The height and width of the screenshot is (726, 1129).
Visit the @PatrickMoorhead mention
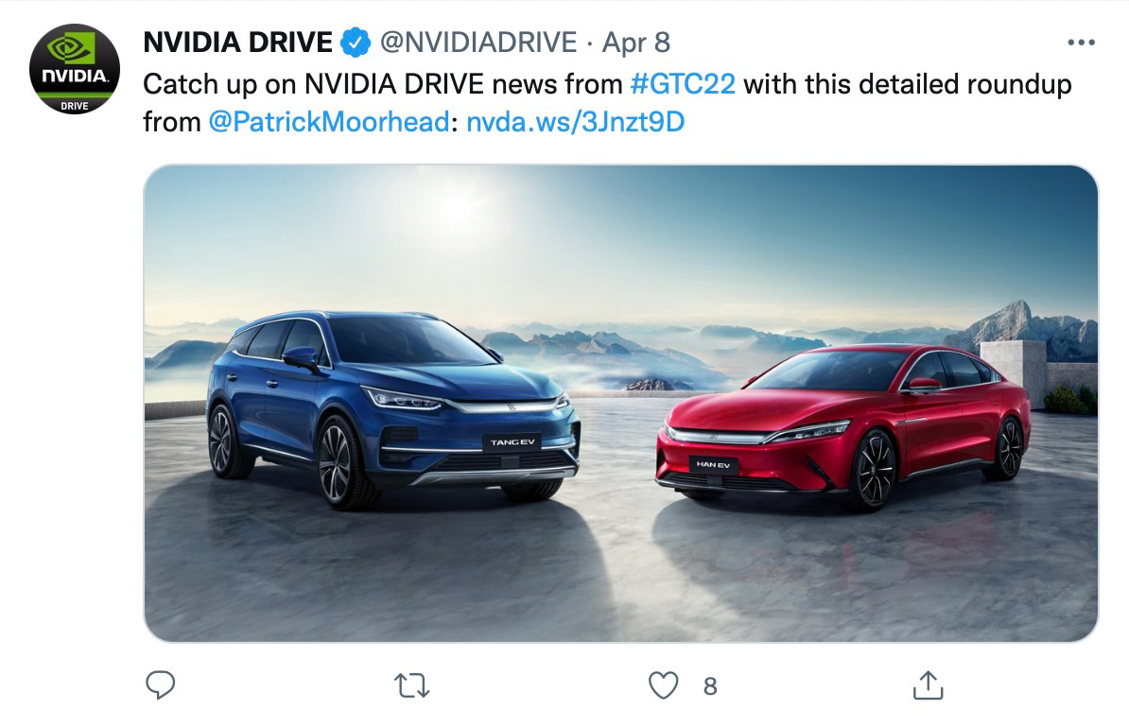point(329,122)
